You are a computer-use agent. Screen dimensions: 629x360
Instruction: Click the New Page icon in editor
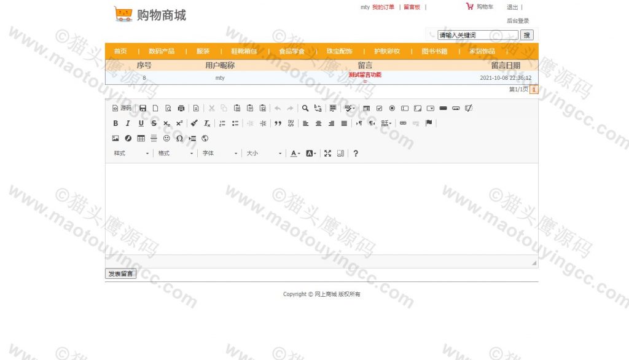155,108
